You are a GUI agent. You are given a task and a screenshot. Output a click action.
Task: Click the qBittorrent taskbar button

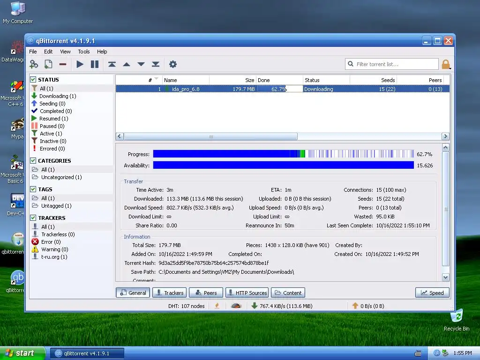click(x=87, y=353)
